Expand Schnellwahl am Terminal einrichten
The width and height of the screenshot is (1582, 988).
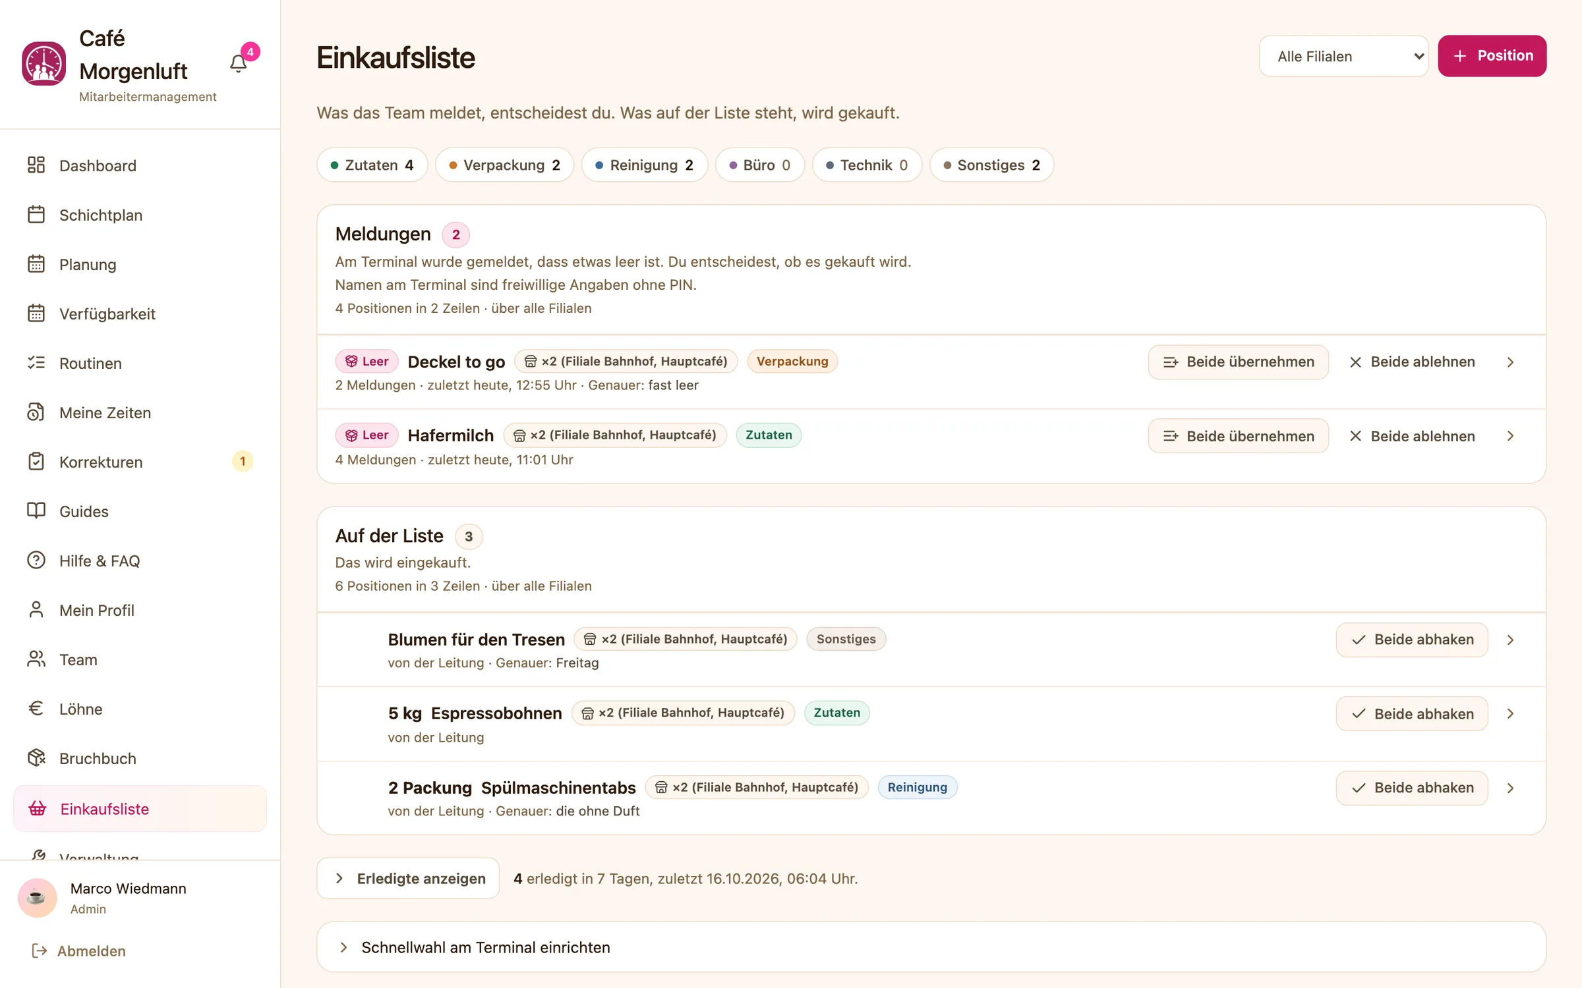(x=931, y=947)
